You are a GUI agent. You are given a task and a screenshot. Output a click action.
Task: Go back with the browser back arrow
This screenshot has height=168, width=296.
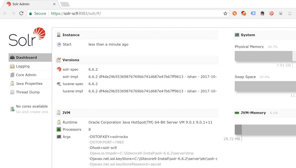click(x=5, y=13)
